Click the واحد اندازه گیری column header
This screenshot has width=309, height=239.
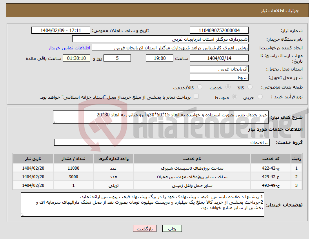pos(113,159)
